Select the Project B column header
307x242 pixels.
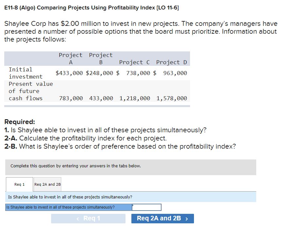(101, 58)
